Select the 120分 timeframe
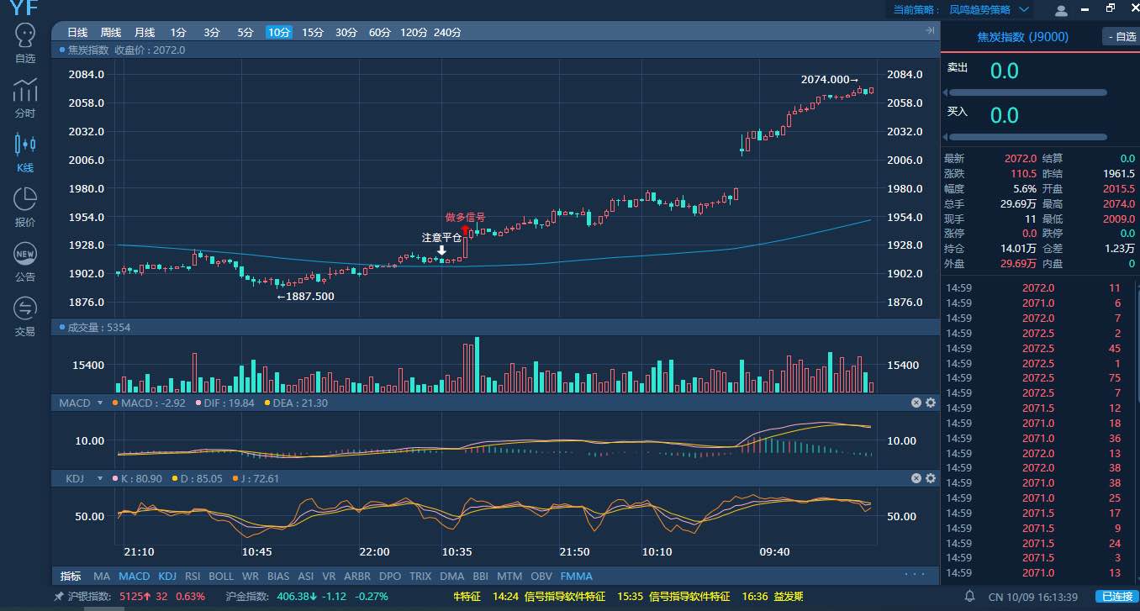The image size is (1140, 611). (x=414, y=32)
